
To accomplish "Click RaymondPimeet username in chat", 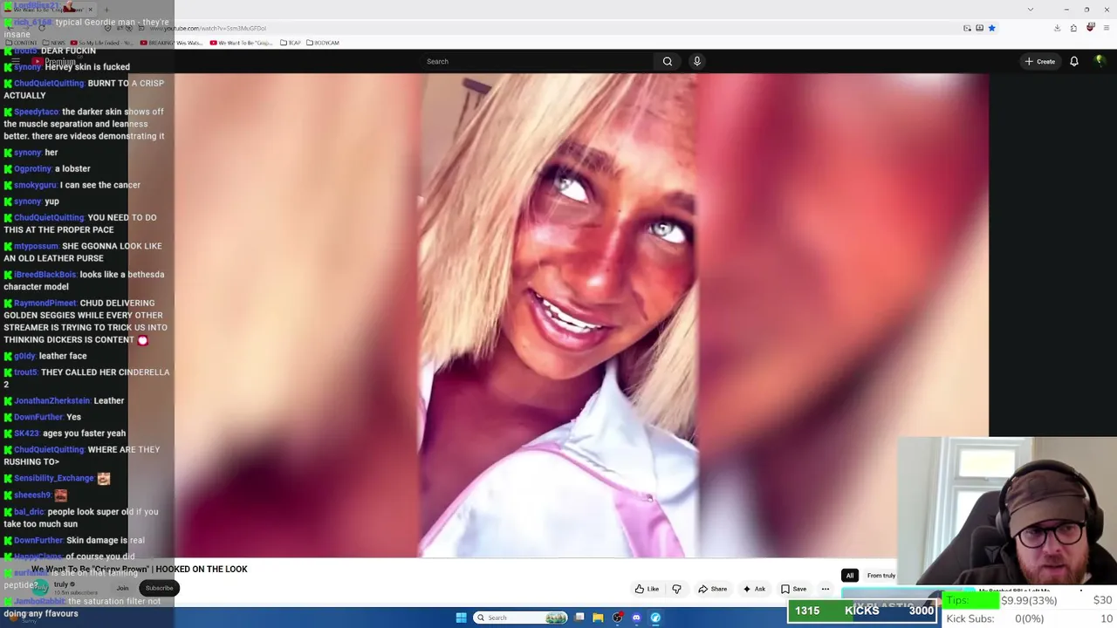I will point(45,304).
